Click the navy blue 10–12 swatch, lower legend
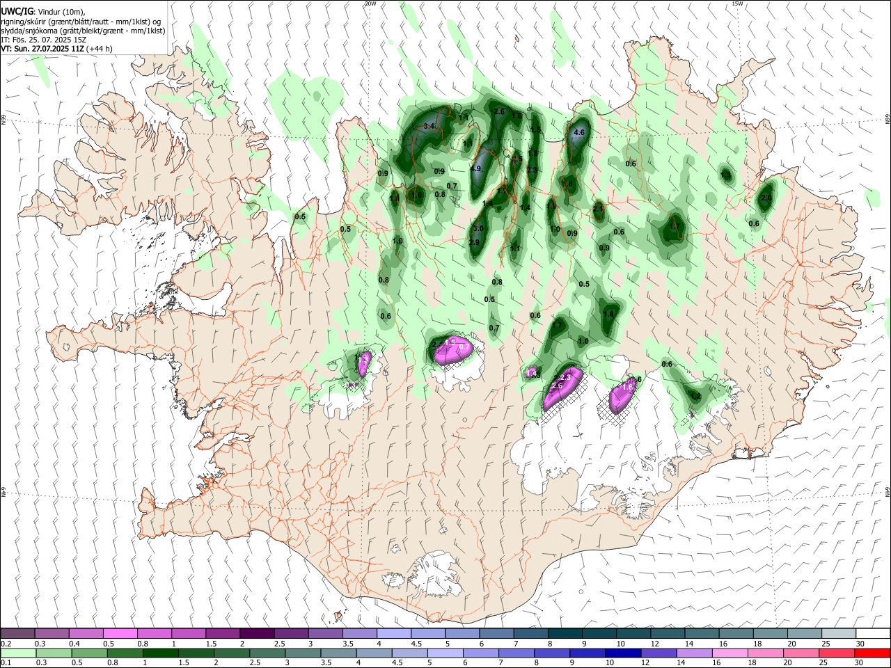 pos(622,653)
